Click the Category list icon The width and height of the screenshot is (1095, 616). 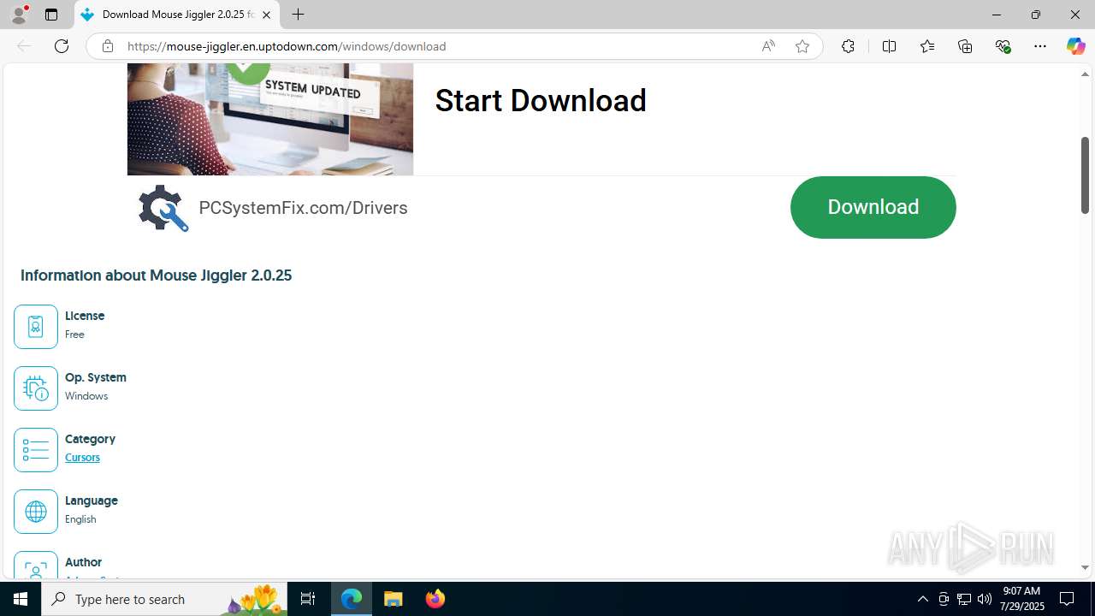pyautogui.click(x=36, y=449)
